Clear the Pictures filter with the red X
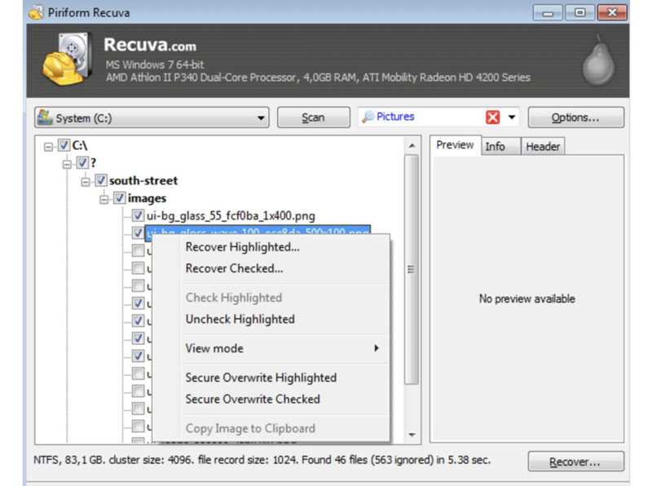This screenshot has width=652, height=486. [x=492, y=117]
